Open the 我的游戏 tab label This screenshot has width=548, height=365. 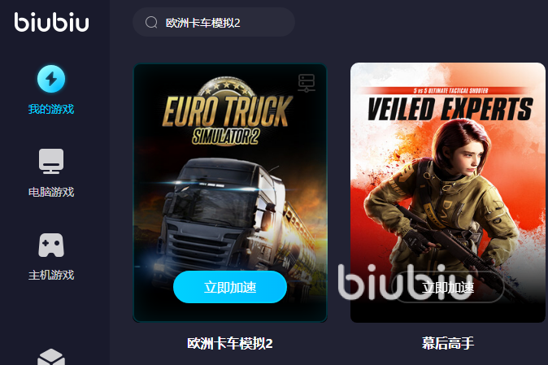coord(51,109)
